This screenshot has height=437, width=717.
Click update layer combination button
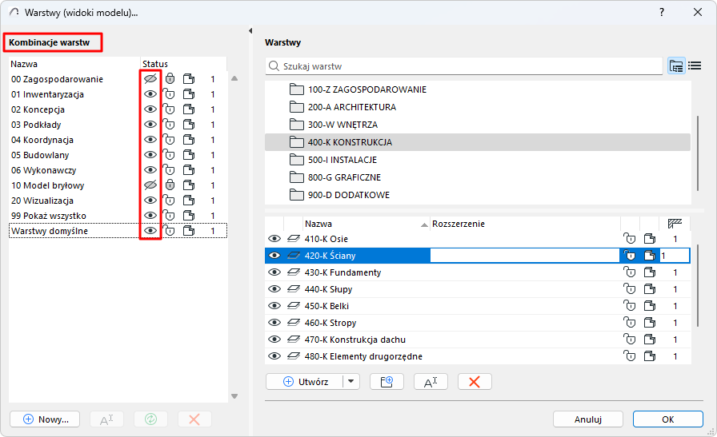[151, 419]
